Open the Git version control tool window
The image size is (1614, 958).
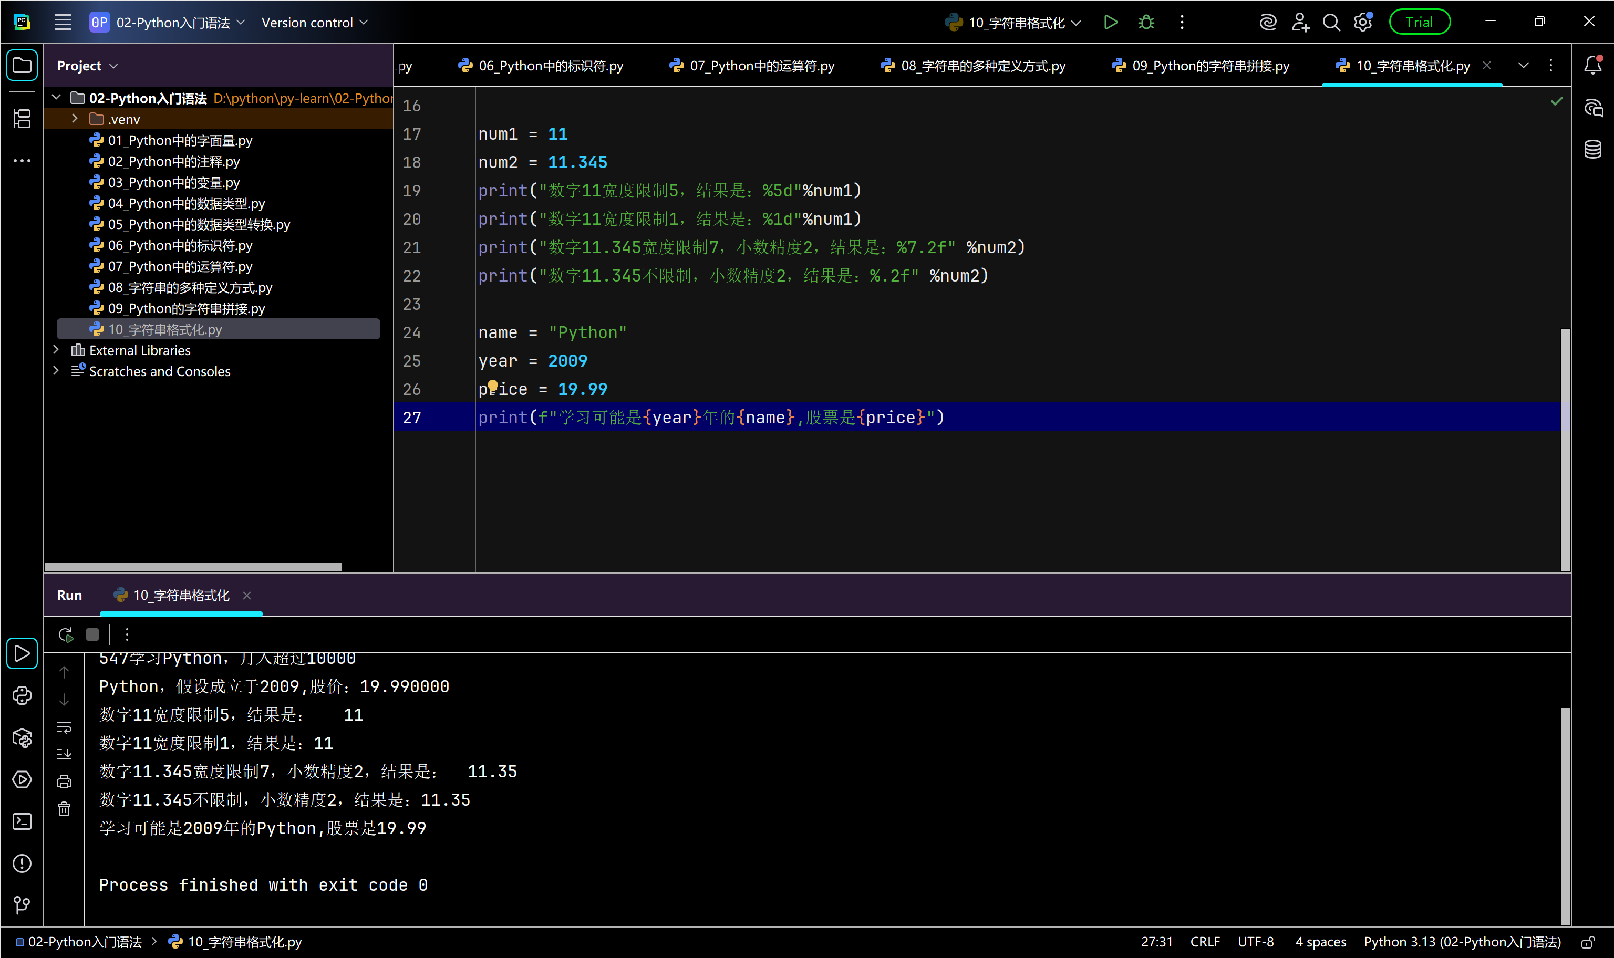tap(22, 904)
